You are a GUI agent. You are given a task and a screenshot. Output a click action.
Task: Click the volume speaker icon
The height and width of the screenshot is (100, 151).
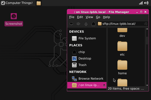click(146, 3)
